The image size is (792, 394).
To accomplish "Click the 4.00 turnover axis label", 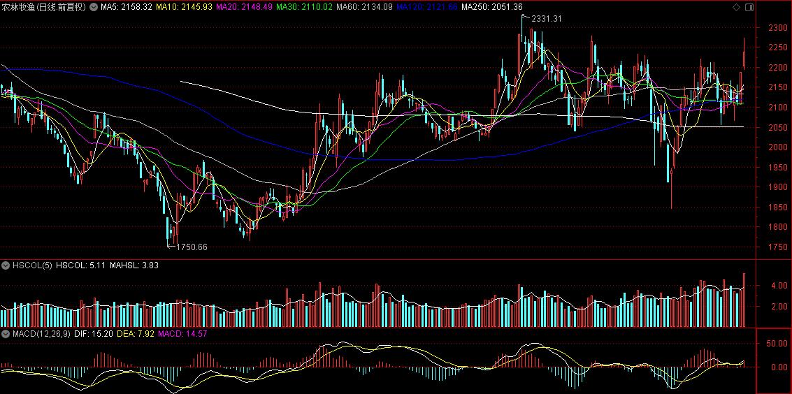I will tap(778, 286).
